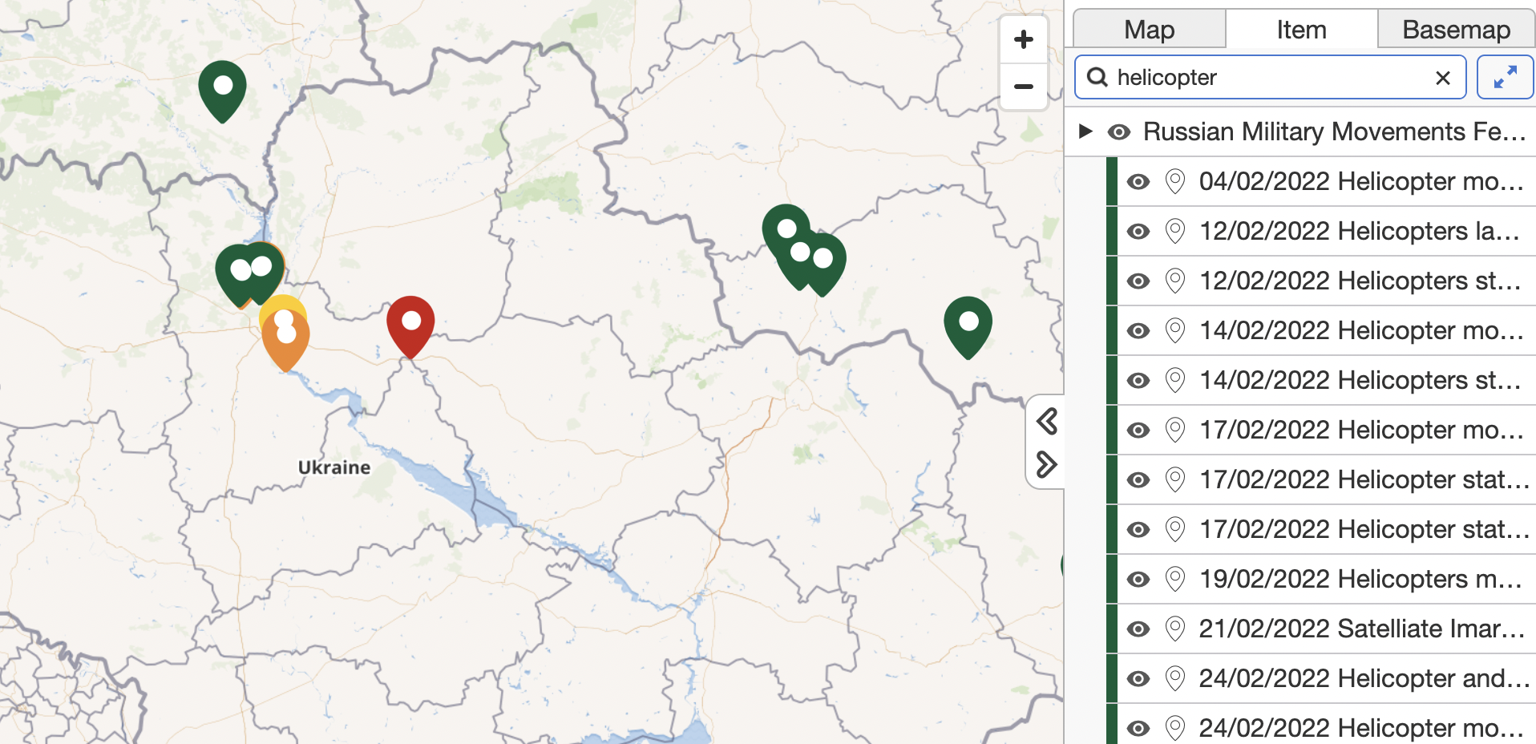Collapse side panel with left double chevron
1536x744 pixels.
1046,421
